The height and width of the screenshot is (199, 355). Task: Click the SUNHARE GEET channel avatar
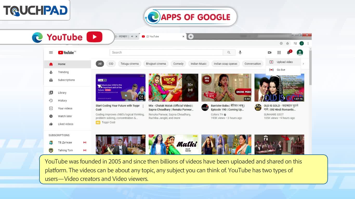[x=258, y=108]
